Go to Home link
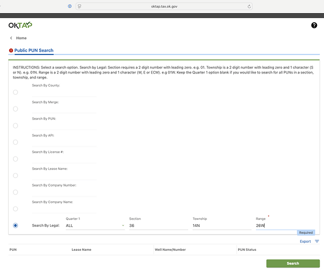The image size is (324, 272). click(x=21, y=38)
